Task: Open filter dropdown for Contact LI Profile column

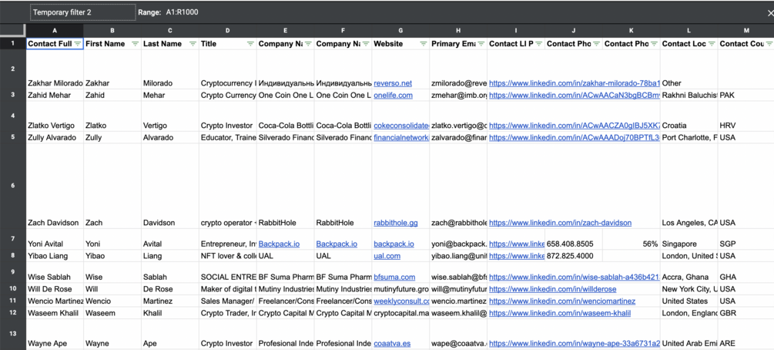Action: pyautogui.click(x=538, y=44)
